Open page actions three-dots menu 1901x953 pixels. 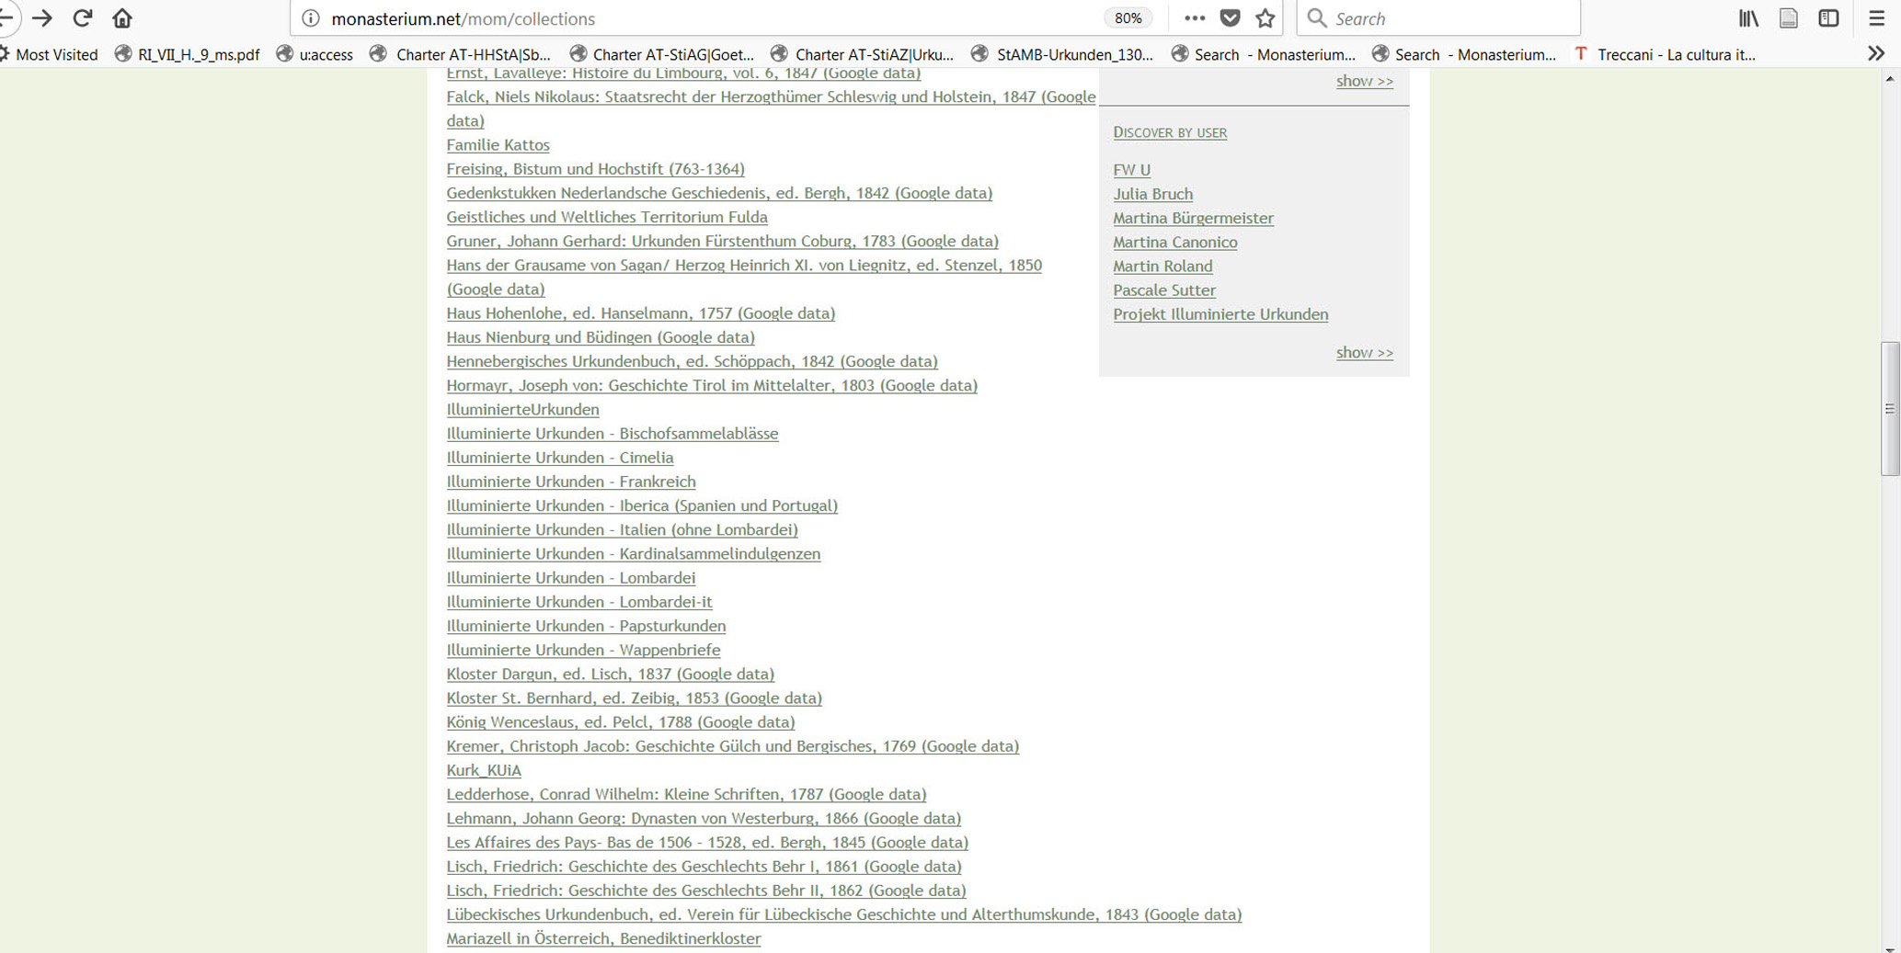pos(1194,18)
